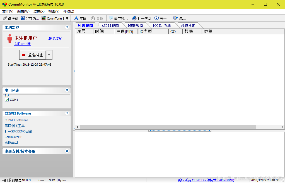Image resolution: width=285 pixels, height=183 pixels.
Task: Click the NUM indicator in status bar
Action: click(x=52, y=180)
